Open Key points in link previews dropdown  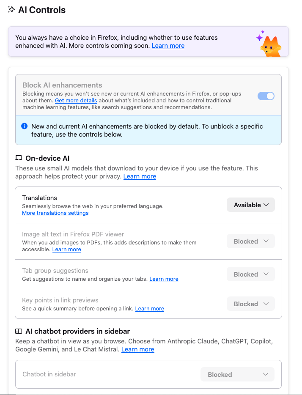pyautogui.click(x=251, y=304)
